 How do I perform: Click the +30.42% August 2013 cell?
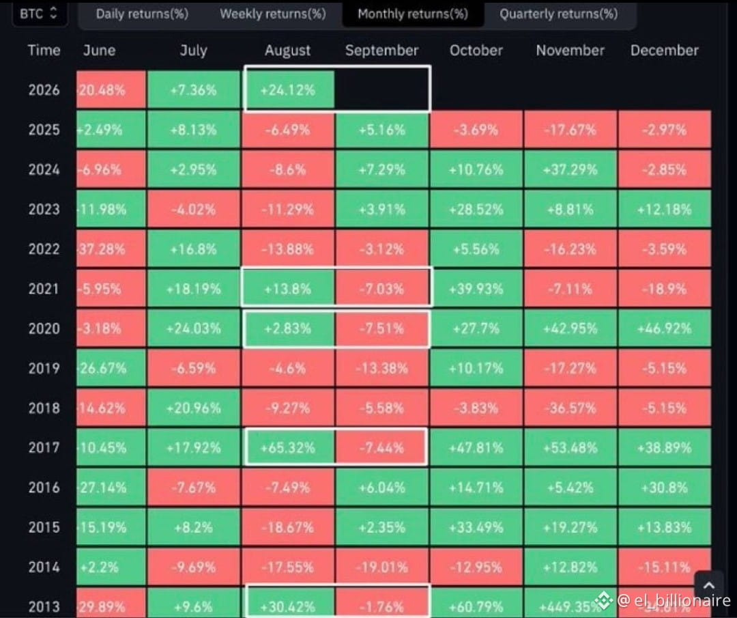click(x=288, y=603)
